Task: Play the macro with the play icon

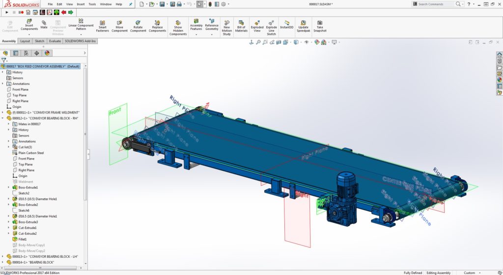Action: coord(7,12)
